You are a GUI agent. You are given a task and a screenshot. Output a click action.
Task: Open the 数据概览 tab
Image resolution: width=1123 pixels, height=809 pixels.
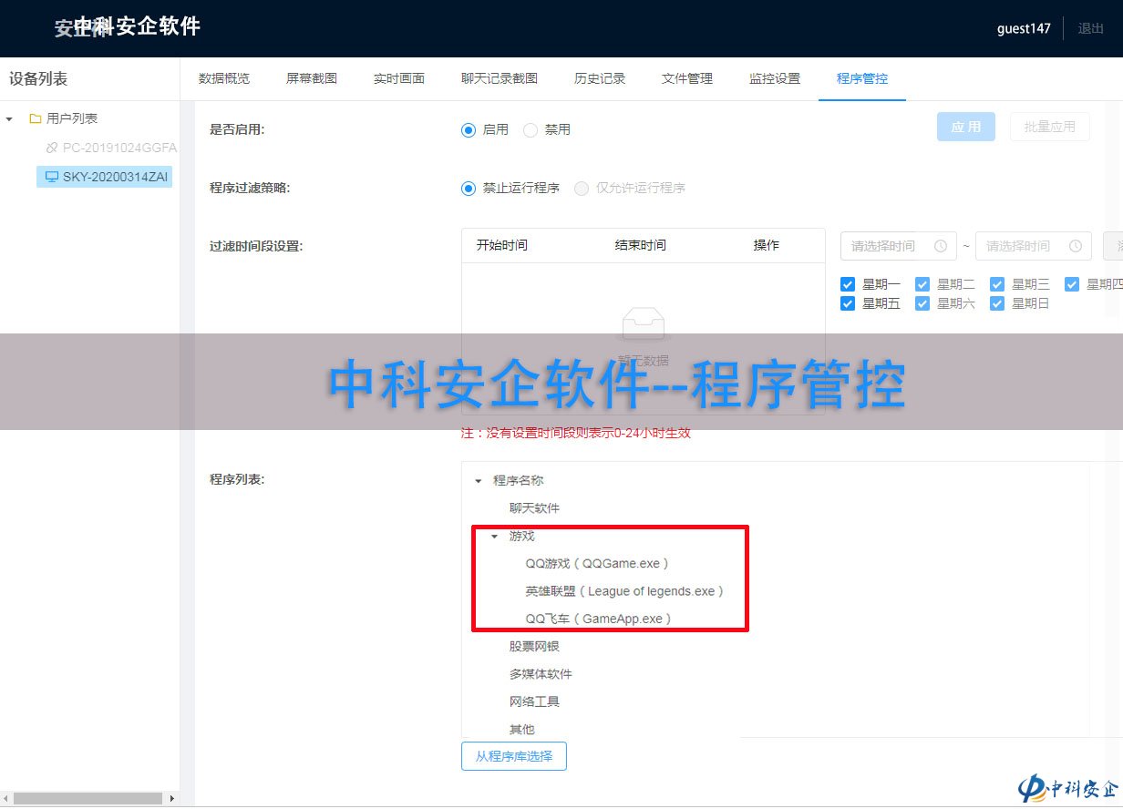tap(224, 78)
